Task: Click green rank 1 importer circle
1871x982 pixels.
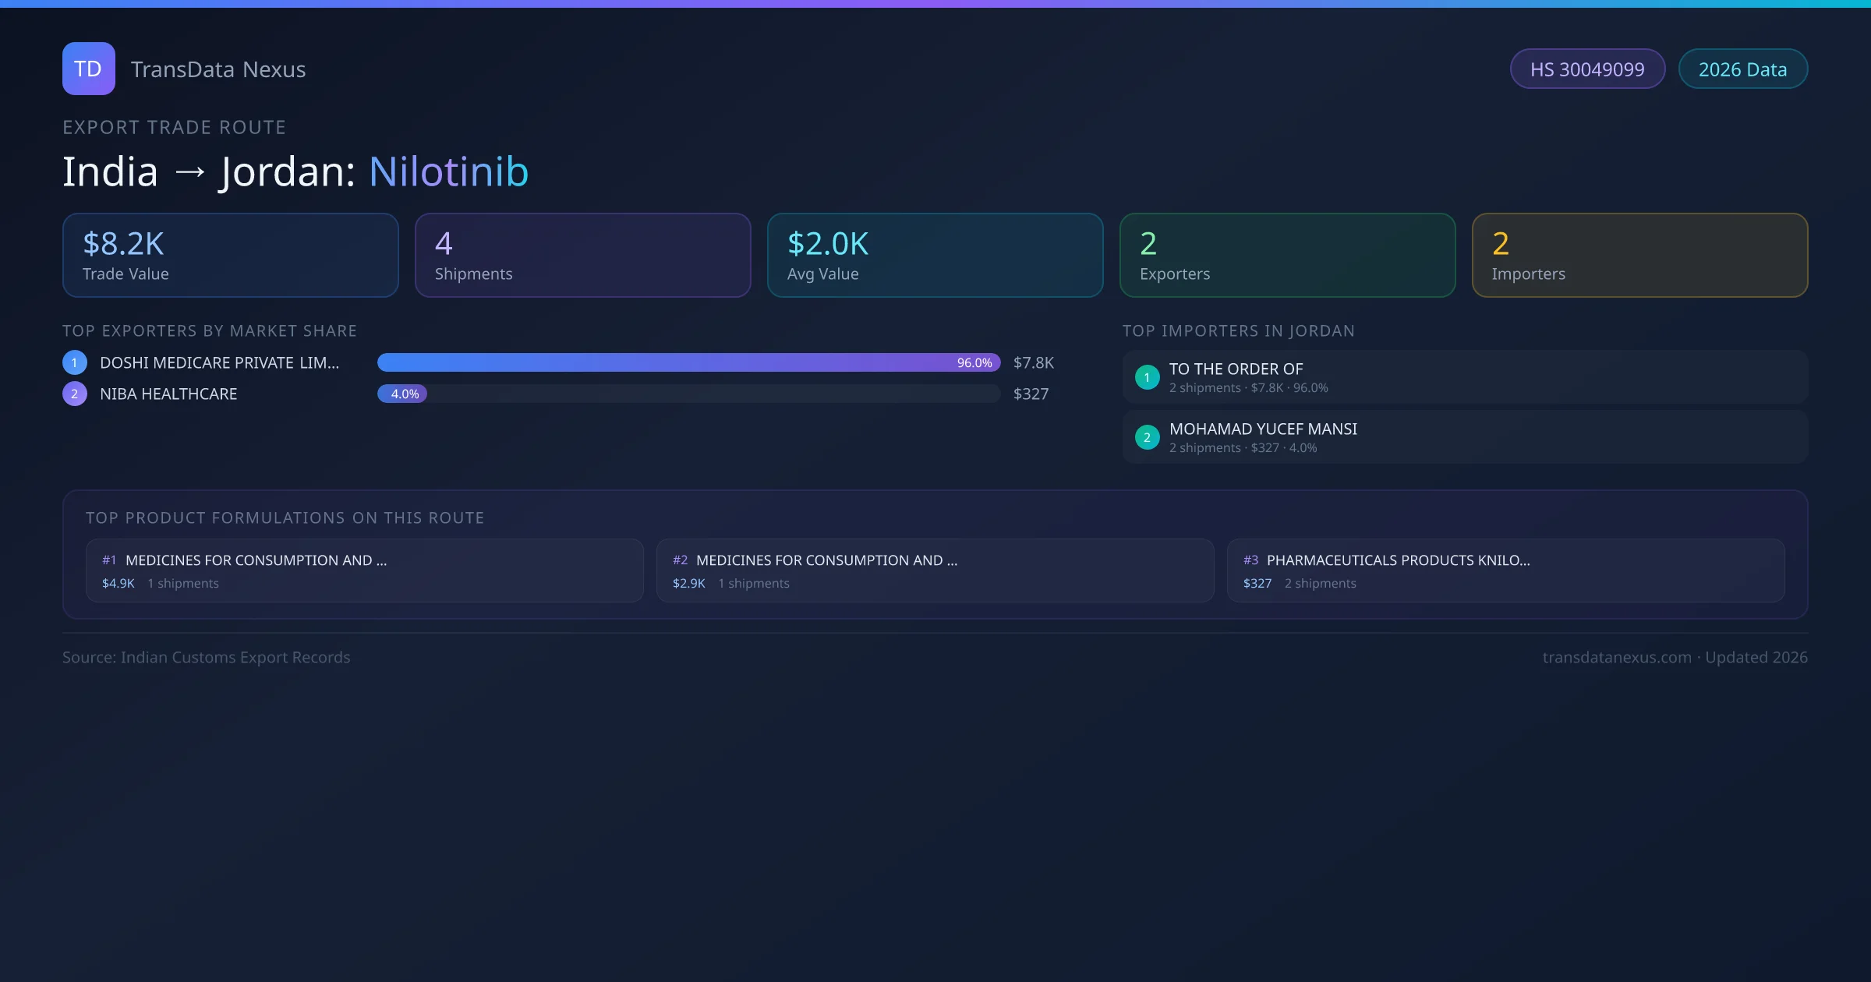Action: (x=1147, y=377)
